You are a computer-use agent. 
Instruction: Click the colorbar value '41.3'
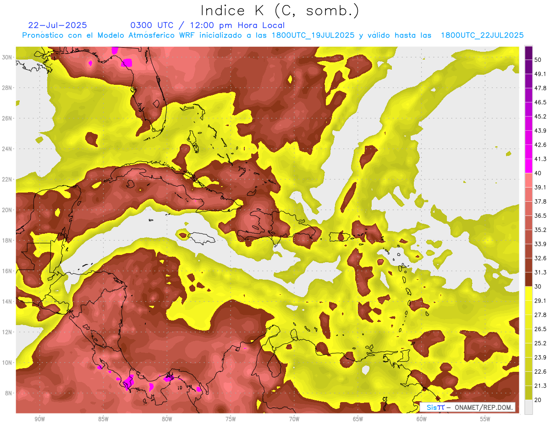[x=540, y=159]
